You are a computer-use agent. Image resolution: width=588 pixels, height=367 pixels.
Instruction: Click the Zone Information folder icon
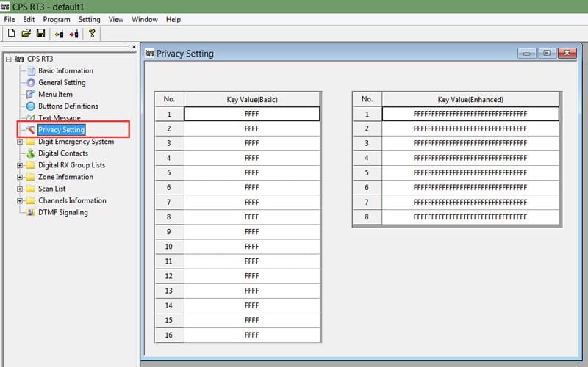[31, 177]
